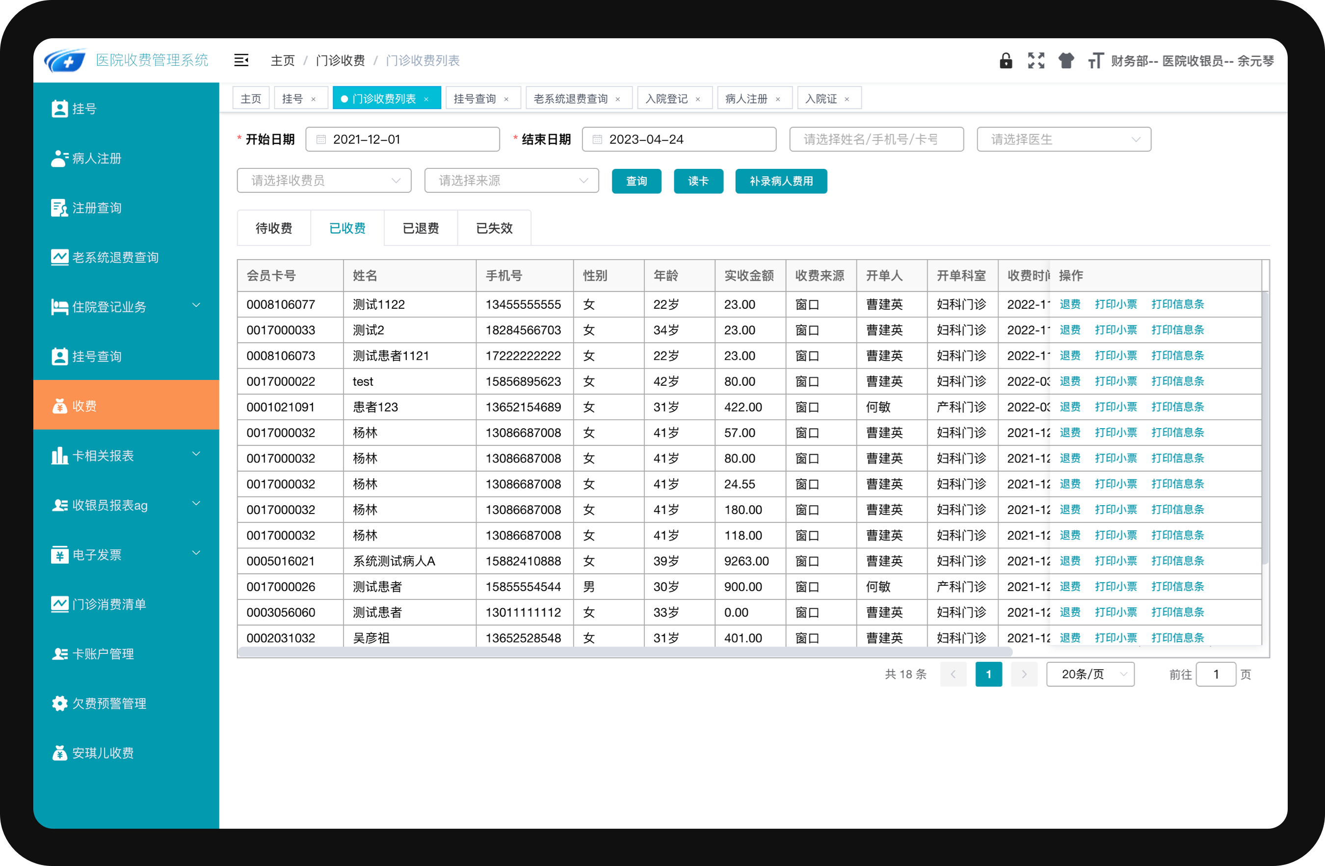Viewport: 1325px width, 866px height.
Task: Go to pagination page 1
Action: click(x=989, y=675)
